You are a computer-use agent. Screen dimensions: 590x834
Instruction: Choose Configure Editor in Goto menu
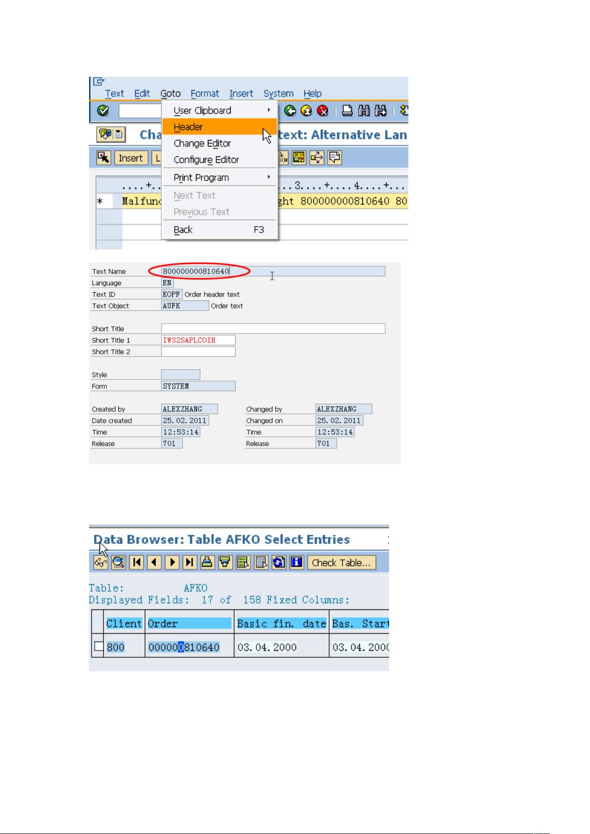[x=220, y=159]
